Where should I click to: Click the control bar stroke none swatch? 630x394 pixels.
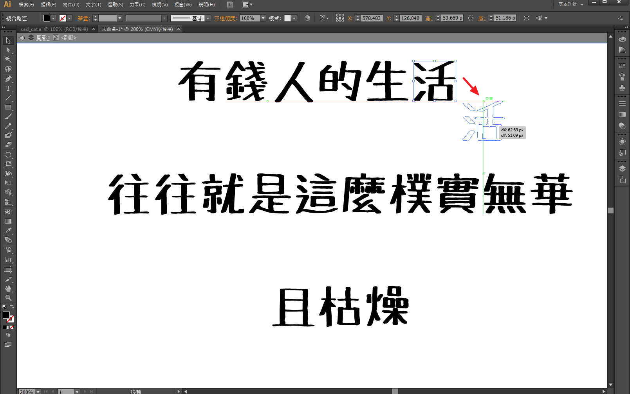(x=63, y=18)
